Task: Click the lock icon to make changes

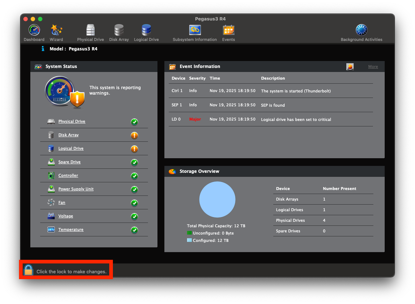Action: click(x=28, y=270)
